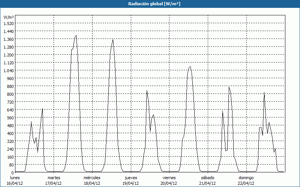
Task: Click the highest radiation peak on martes
Action: tap(76, 36)
